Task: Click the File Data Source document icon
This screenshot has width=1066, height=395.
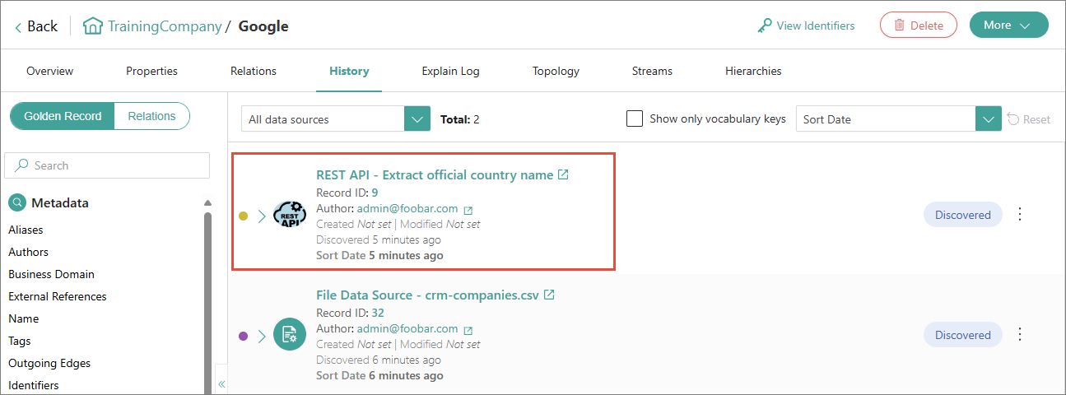Action: [289, 334]
